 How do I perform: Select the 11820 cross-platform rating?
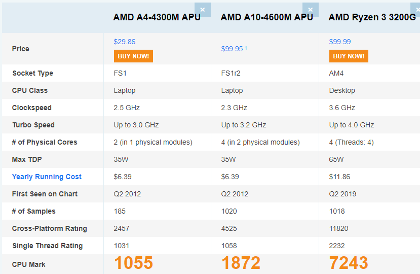tap(338, 228)
